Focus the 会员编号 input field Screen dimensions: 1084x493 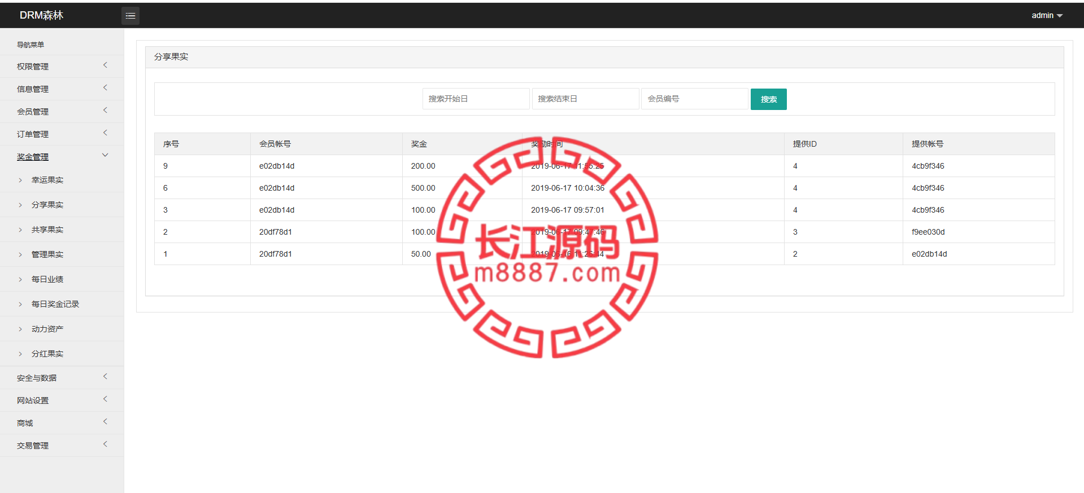694,99
